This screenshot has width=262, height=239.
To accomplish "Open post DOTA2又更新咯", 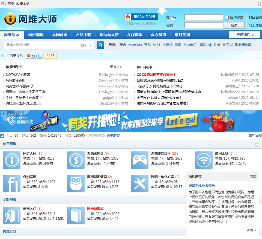I will tap(18, 75).
